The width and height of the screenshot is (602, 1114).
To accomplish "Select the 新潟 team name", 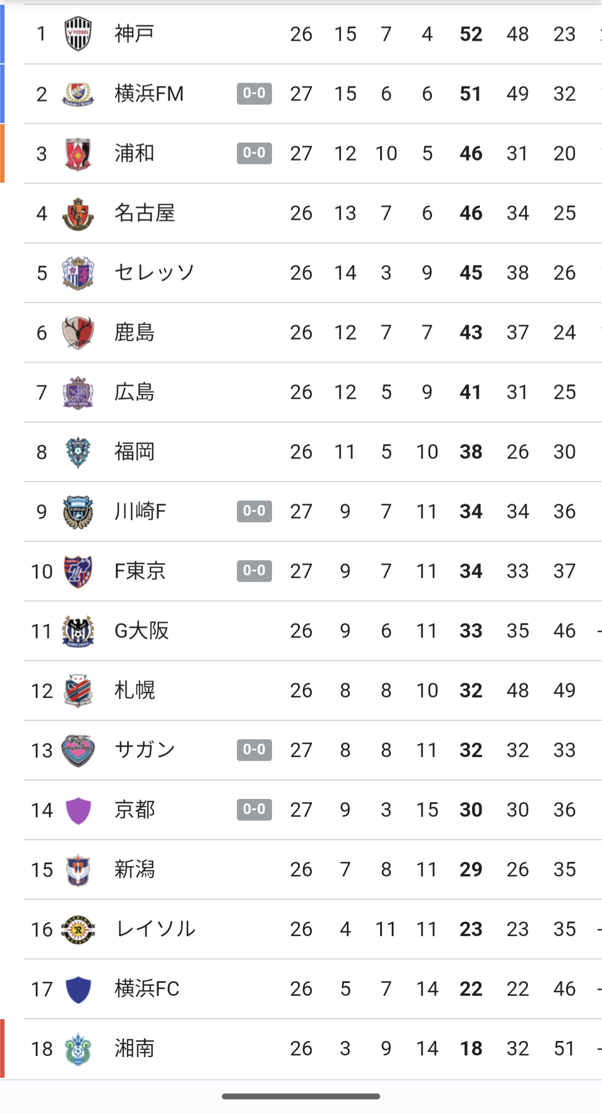I will click(134, 870).
